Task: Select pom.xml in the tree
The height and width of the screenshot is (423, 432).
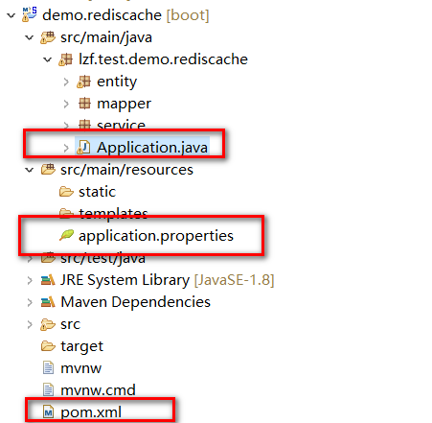Action: click(91, 412)
